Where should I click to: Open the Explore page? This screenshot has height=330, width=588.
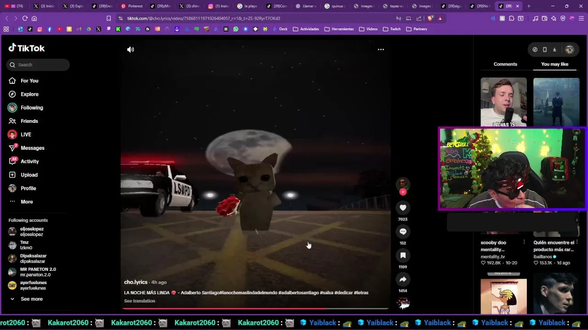point(29,94)
